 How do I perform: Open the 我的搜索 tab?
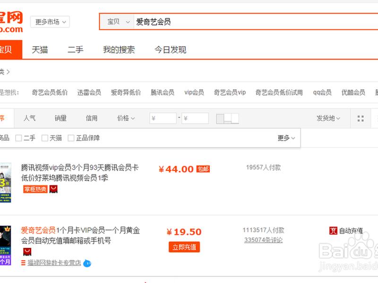pyautogui.click(x=119, y=50)
